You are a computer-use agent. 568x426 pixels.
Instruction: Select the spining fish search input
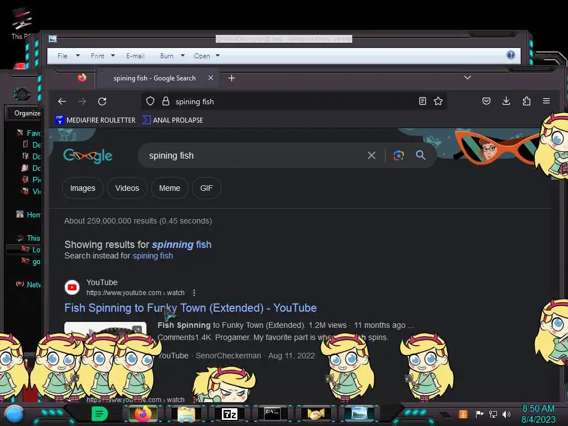pyautogui.click(x=253, y=155)
